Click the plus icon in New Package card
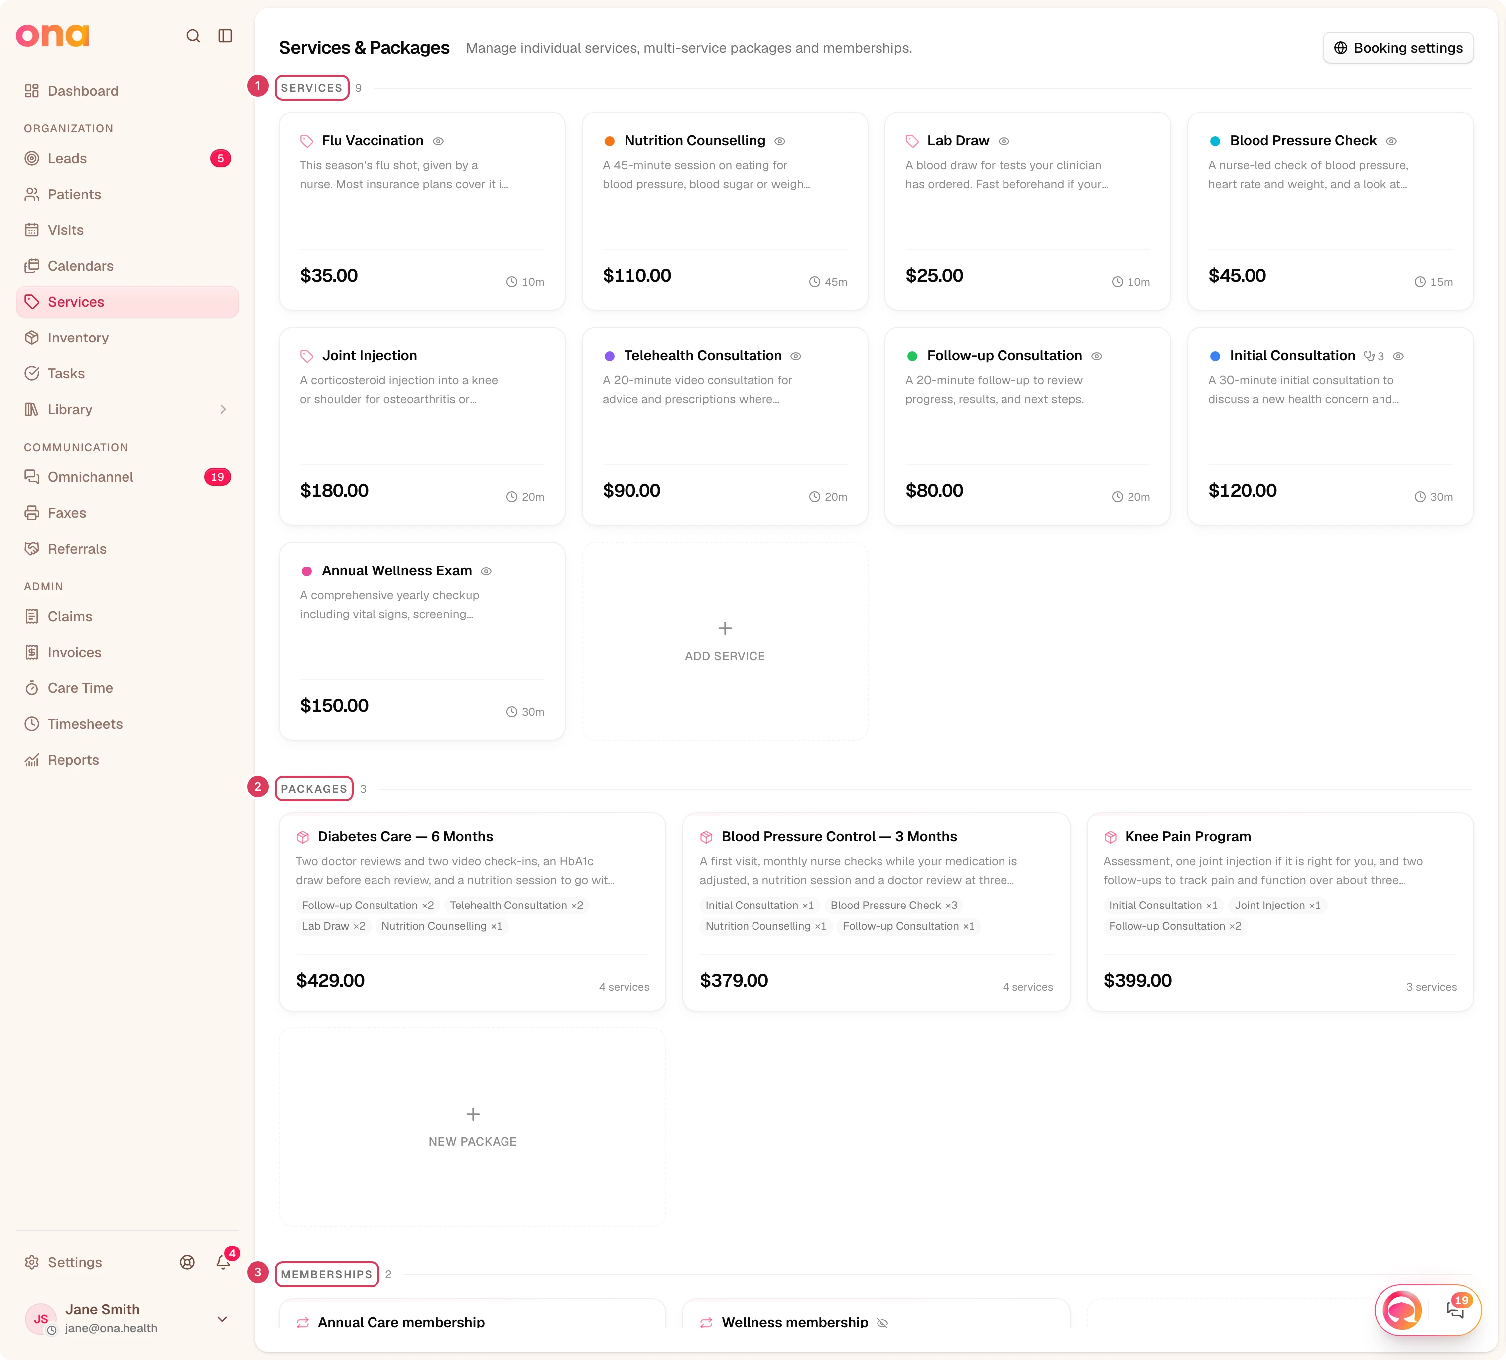 click(x=473, y=1114)
